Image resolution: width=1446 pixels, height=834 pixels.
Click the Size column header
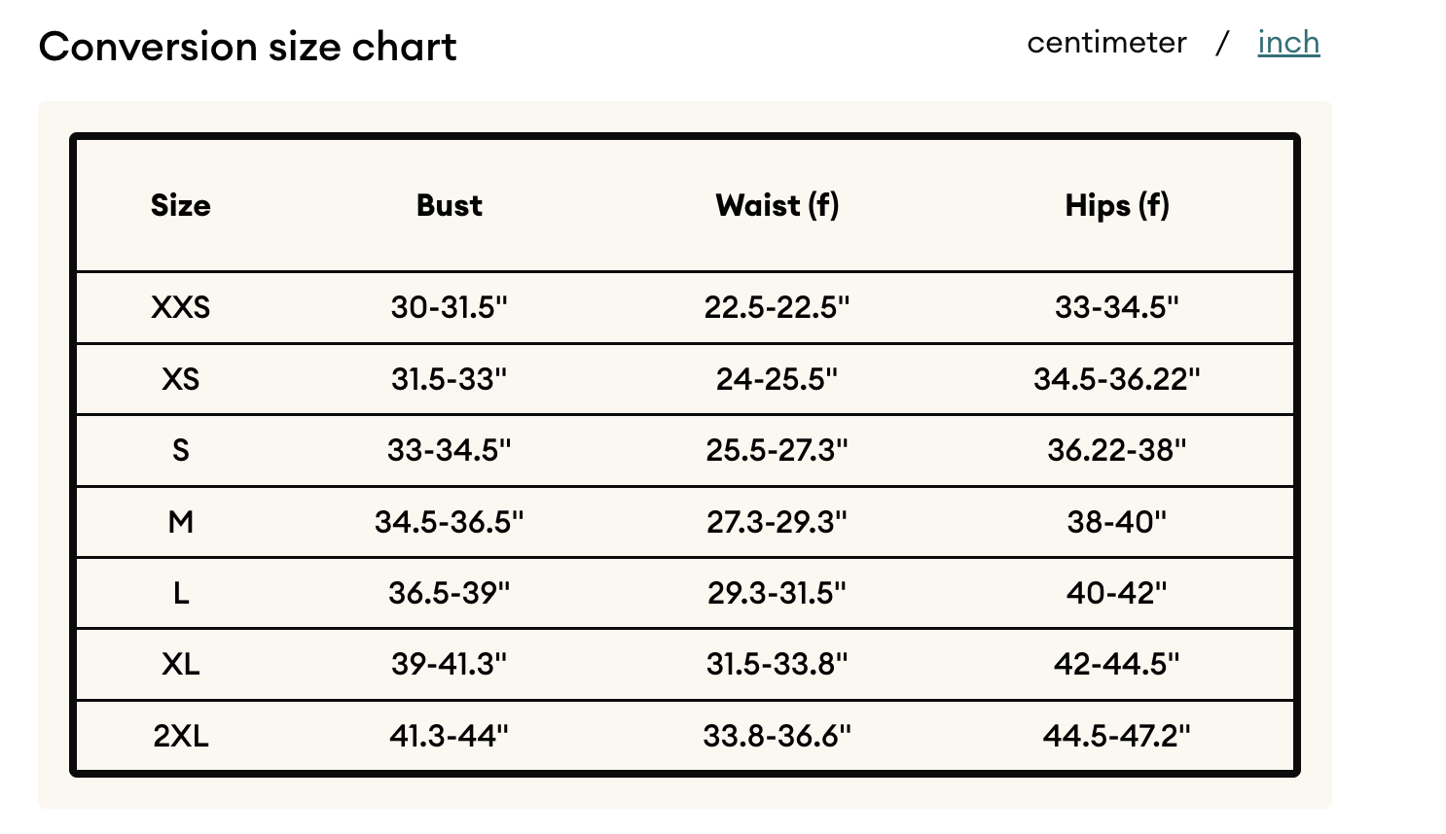click(x=181, y=205)
